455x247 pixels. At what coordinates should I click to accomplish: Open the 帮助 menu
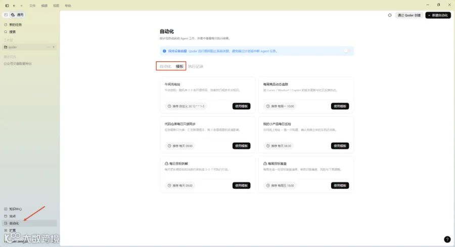click(x=68, y=6)
